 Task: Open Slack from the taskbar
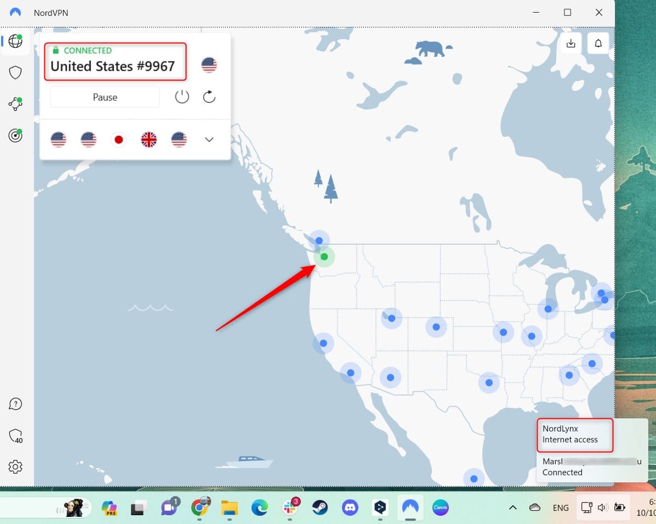[x=290, y=507]
